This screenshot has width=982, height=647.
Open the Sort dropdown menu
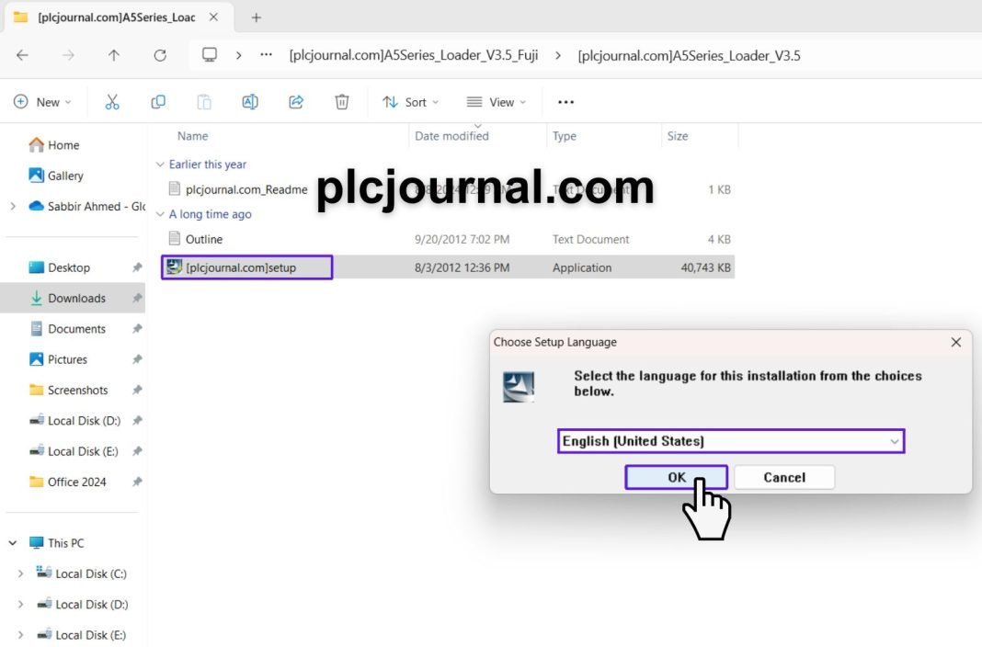[411, 102]
